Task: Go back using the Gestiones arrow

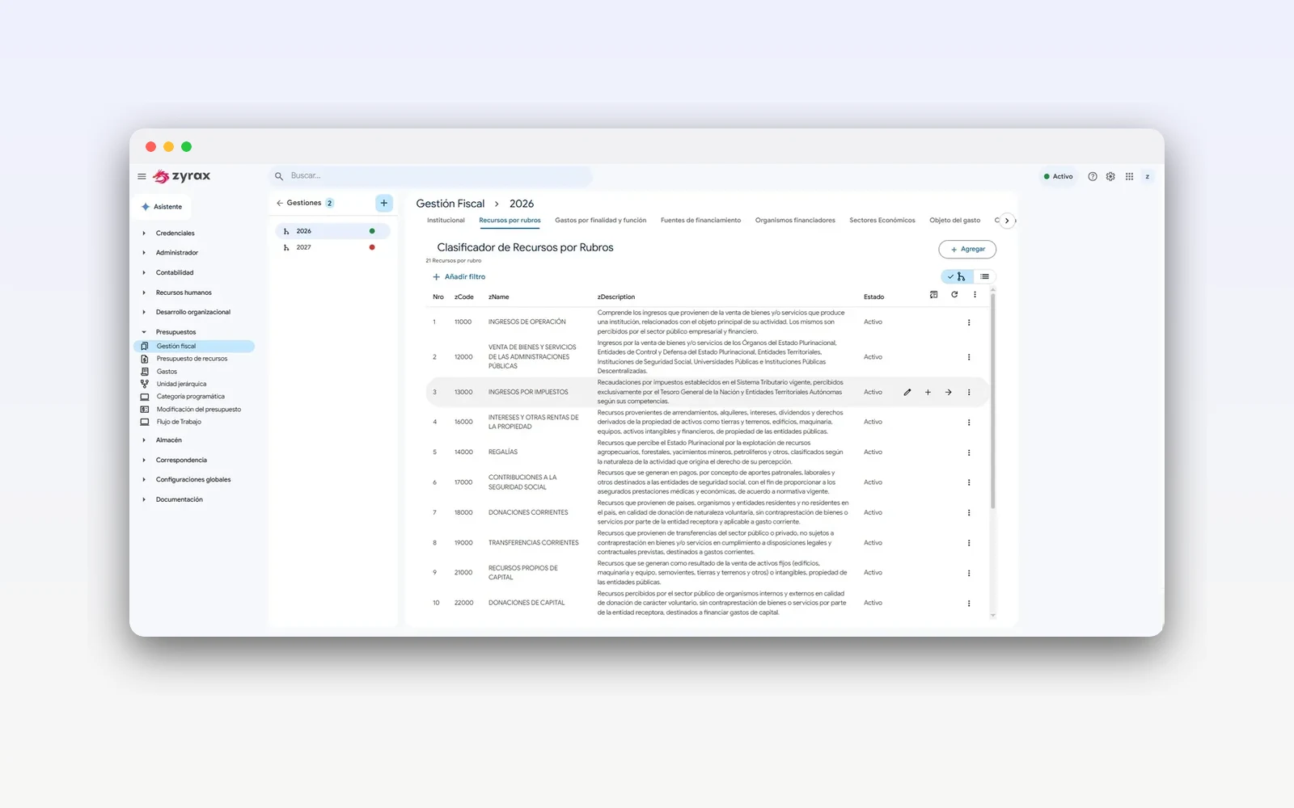Action: [x=280, y=203]
